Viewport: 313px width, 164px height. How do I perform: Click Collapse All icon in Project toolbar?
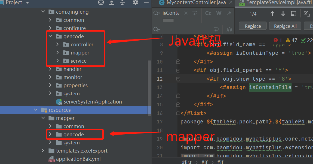point(122,2)
